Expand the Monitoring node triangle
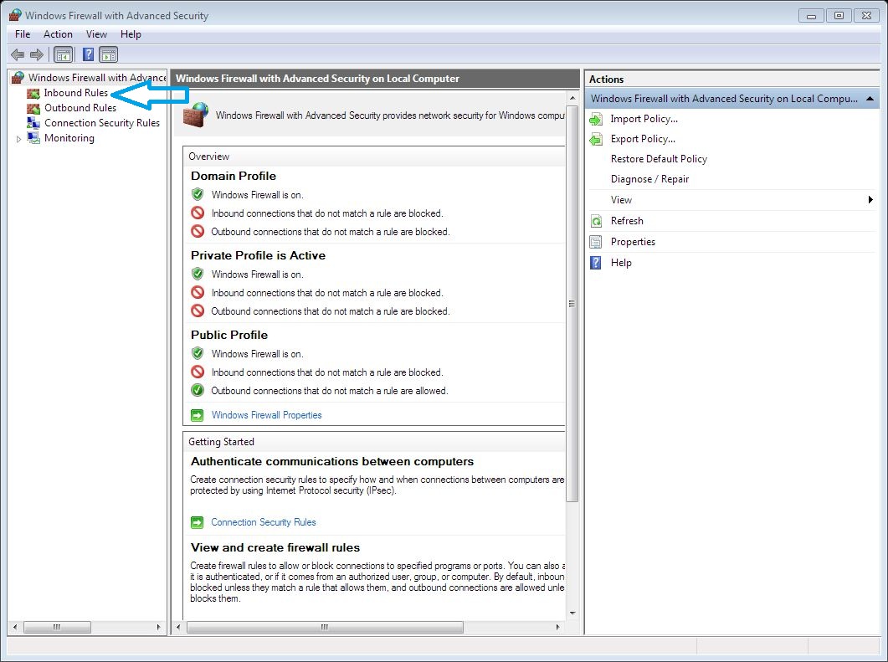 (x=18, y=139)
